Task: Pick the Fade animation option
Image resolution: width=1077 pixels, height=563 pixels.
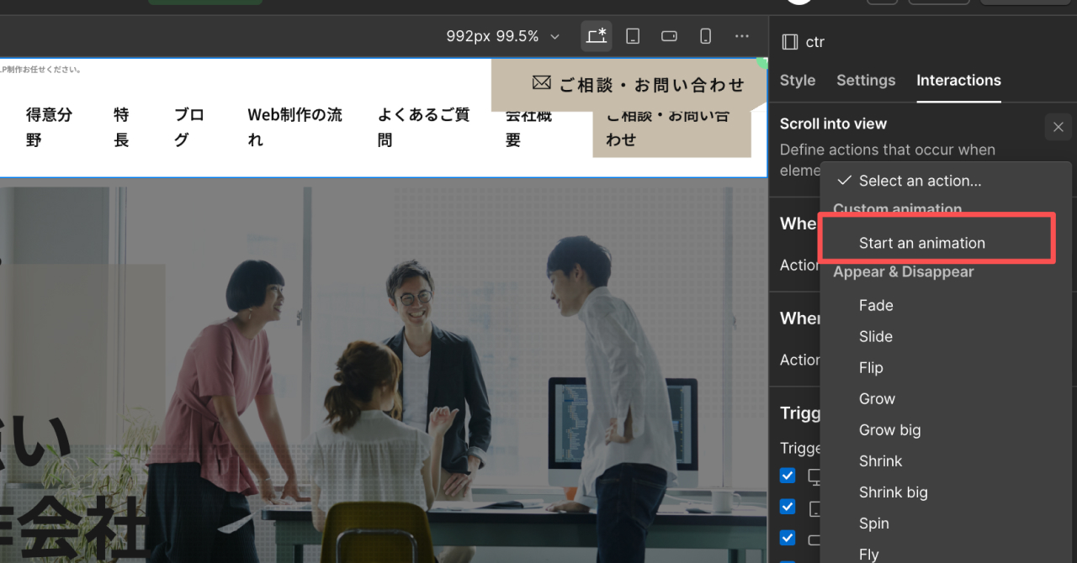Action: 876,306
